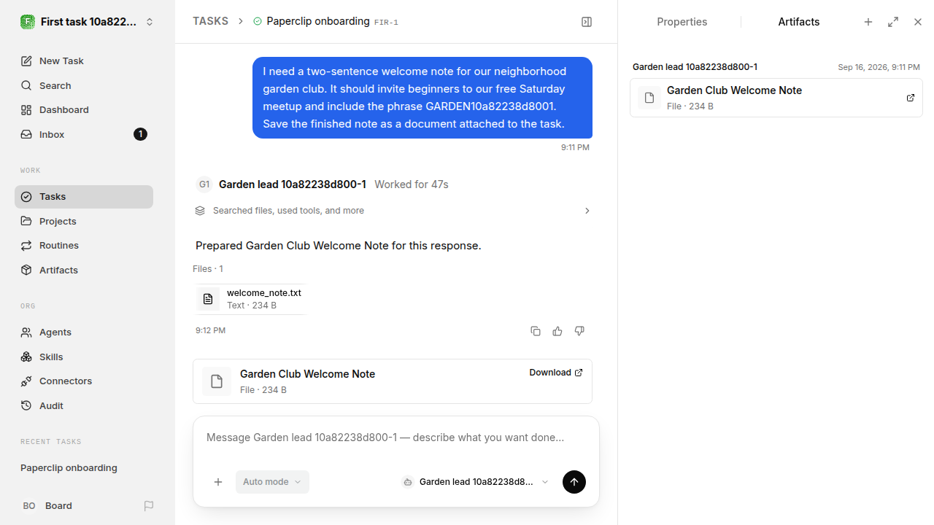Switch to the Artifacts tab
Viewport: 934px width, 525px height.
coord(799,22)
